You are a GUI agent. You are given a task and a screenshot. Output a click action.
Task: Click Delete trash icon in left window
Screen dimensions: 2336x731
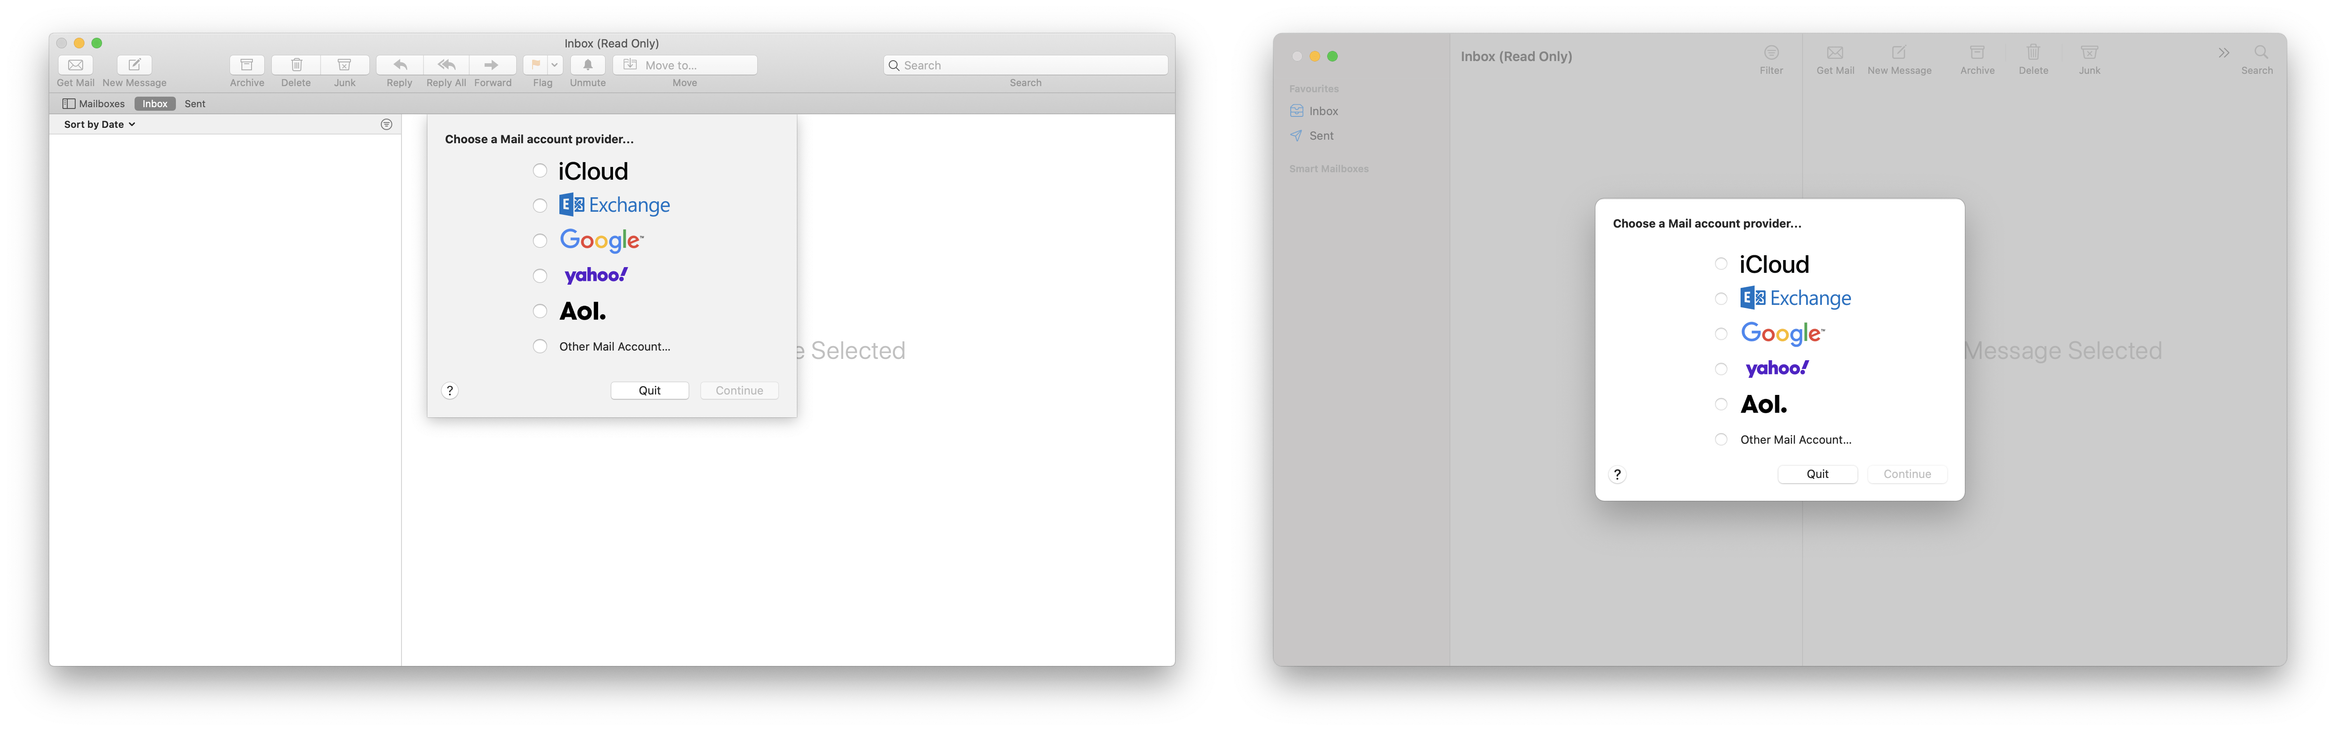[x=296, y=65]
